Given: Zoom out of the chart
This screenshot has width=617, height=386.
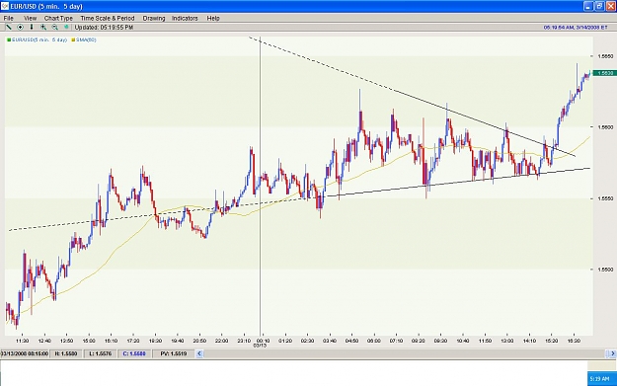Looking at the screenshot, I should coord(54,28).
